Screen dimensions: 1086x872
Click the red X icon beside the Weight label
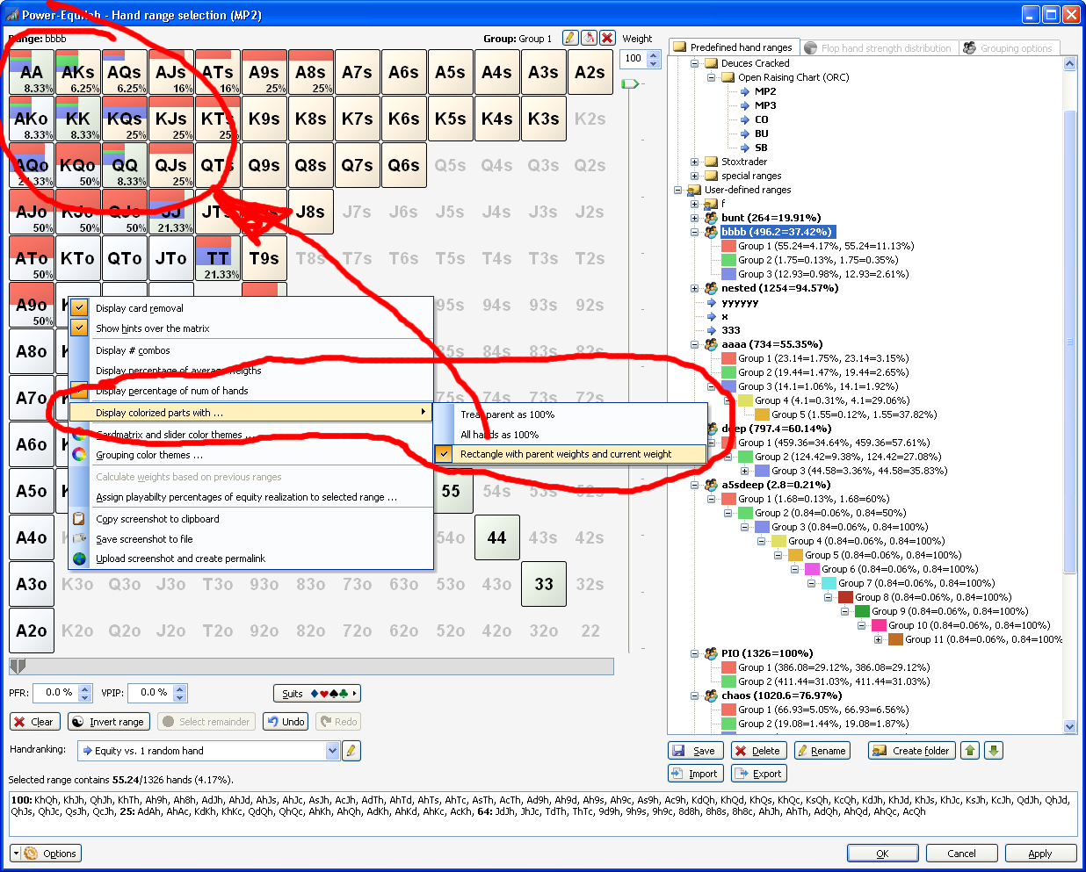(607, 38)
